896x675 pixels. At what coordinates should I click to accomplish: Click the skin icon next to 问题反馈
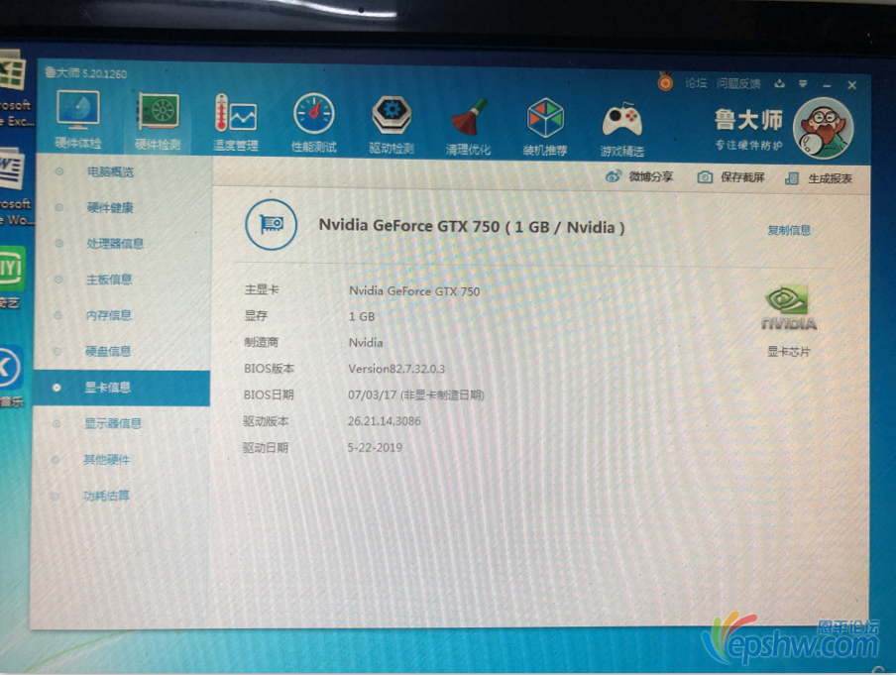[779, 84]
